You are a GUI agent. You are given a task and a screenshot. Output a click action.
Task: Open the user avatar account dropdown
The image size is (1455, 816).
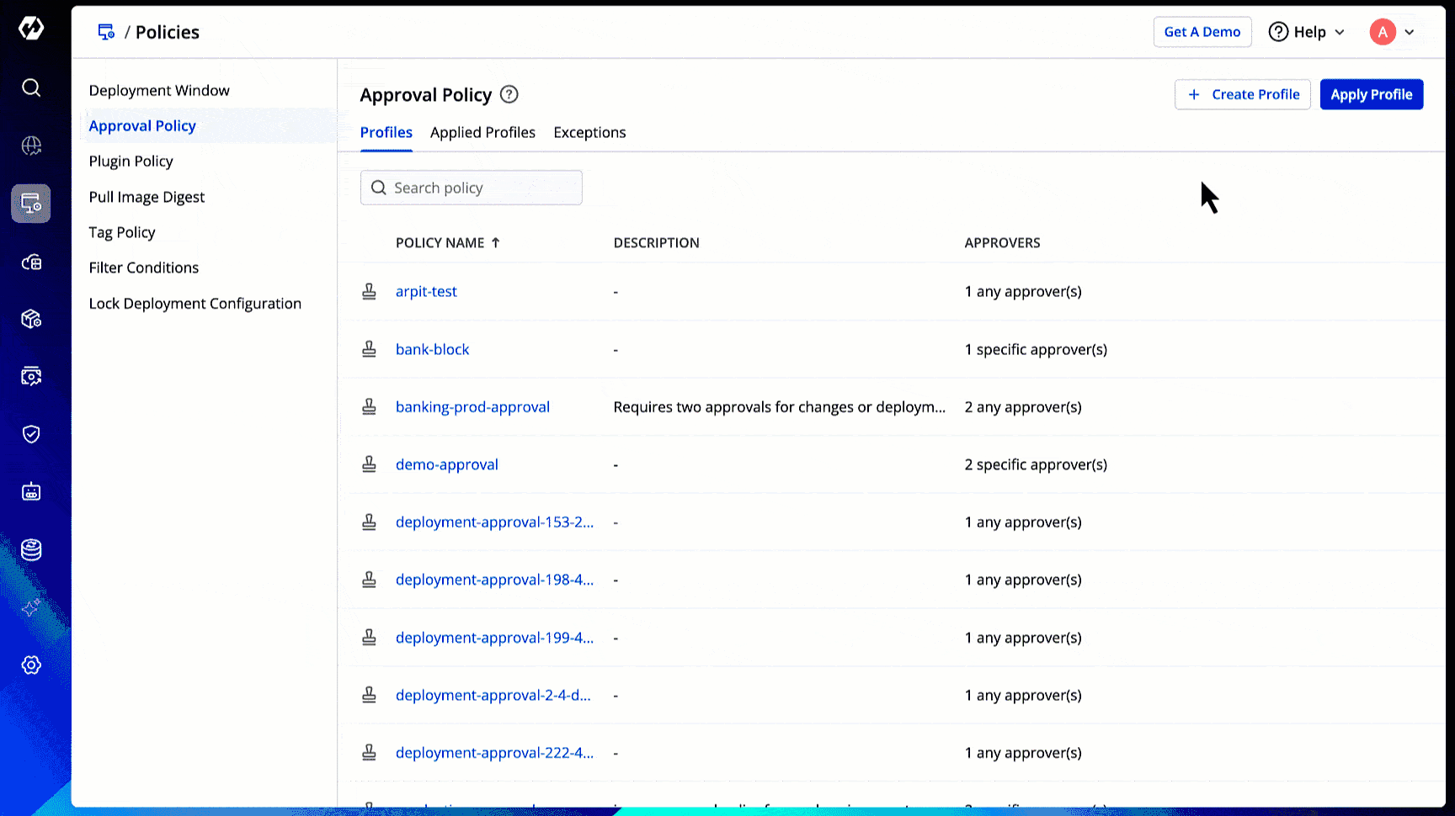tap(1392, 32)
